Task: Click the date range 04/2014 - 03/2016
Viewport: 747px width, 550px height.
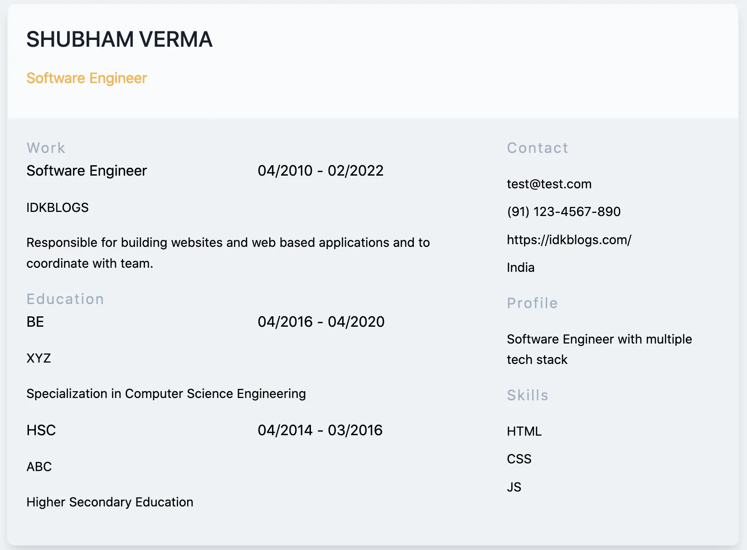Action: click(320, 430)
